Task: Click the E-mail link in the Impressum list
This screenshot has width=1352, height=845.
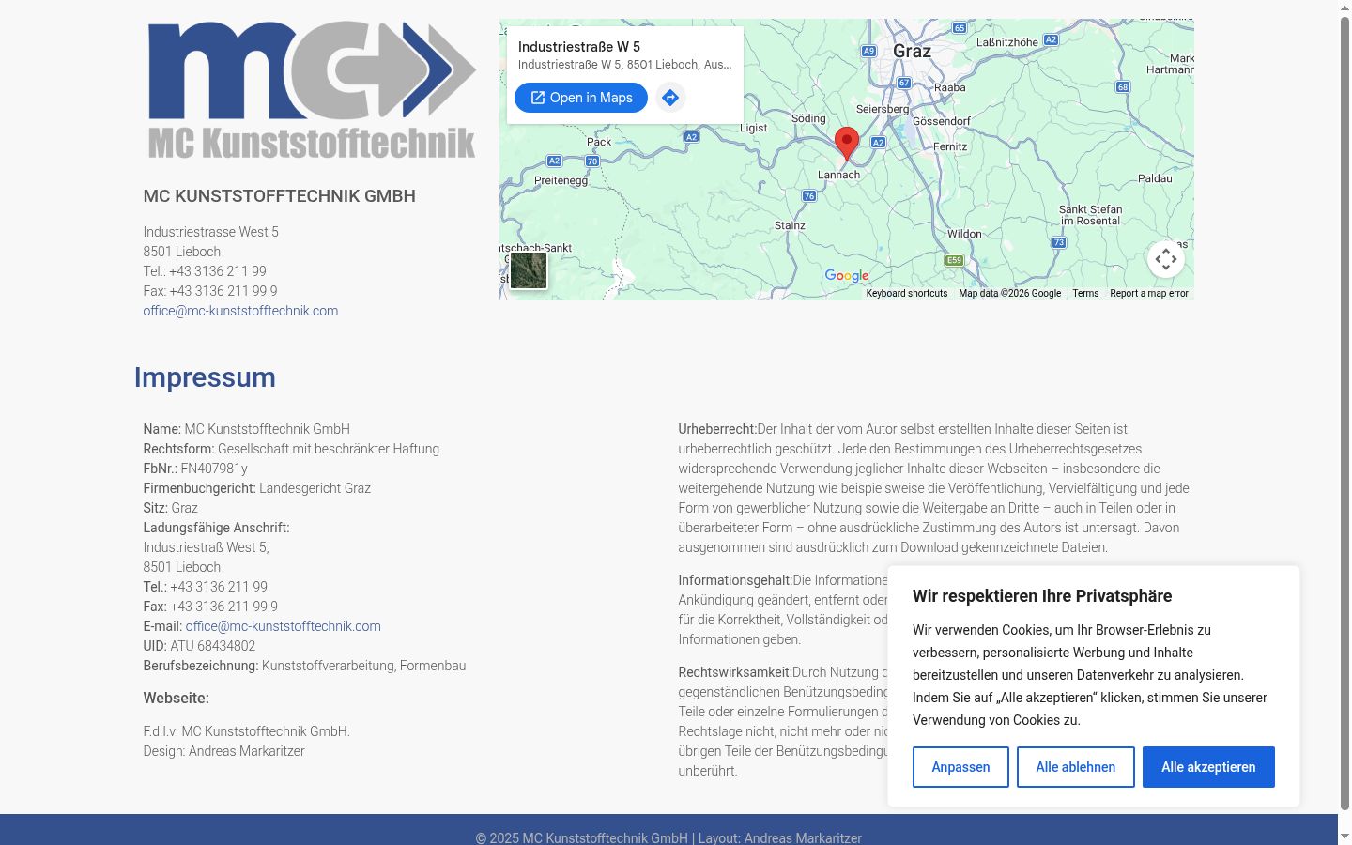Action: pos(284,626)
